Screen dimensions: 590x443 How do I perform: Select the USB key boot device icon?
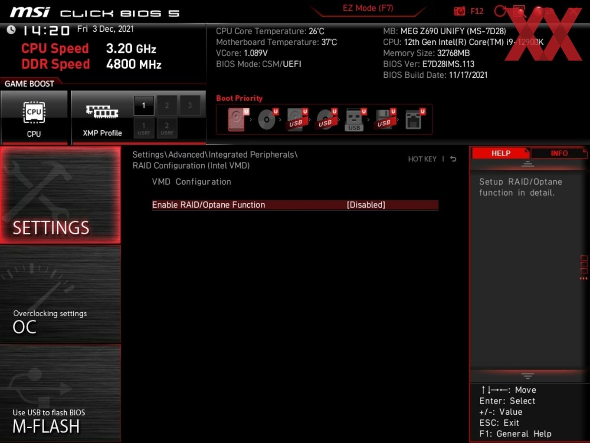pos(355,119)
